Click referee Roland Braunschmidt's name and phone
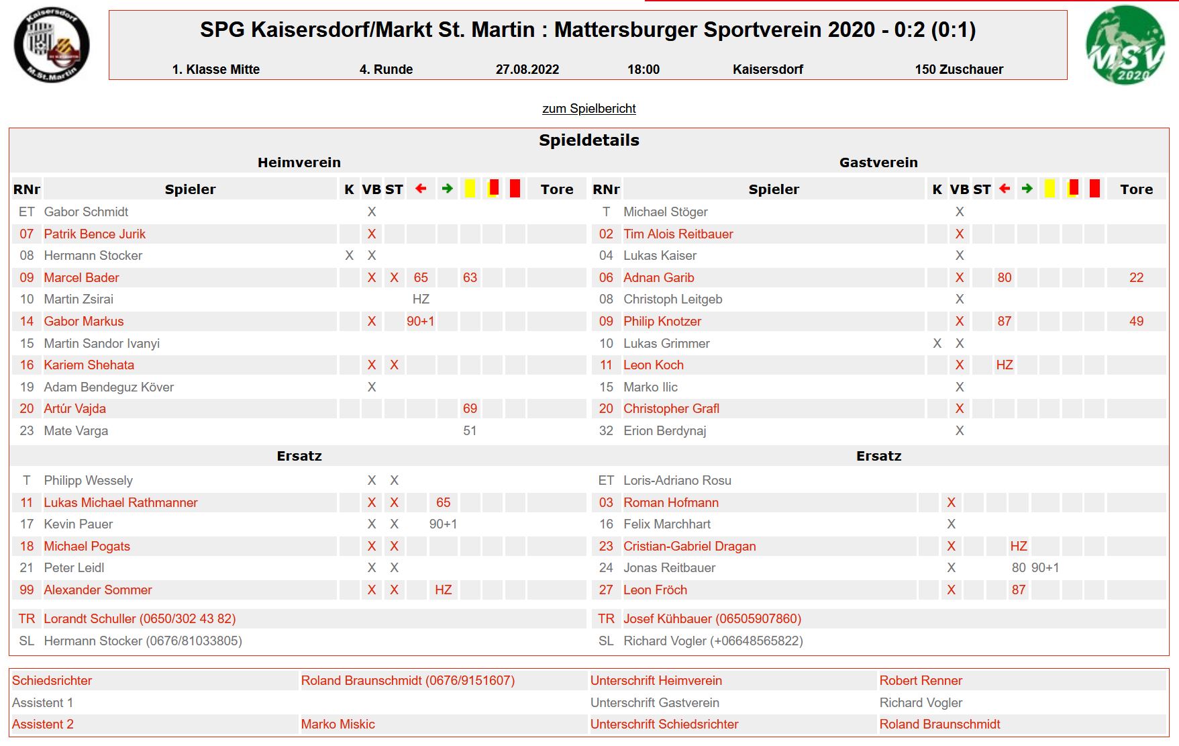The width and height of the screenshot is (1179, 746). point(408,680)
